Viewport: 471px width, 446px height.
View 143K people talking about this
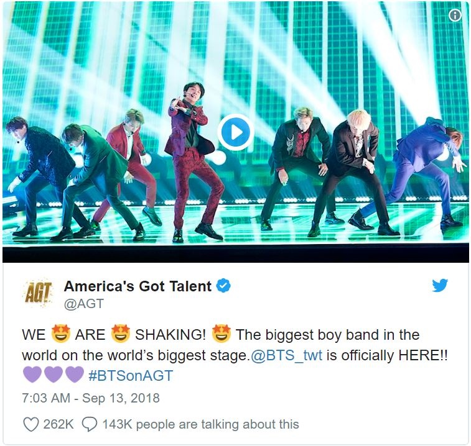pos(200,424)
